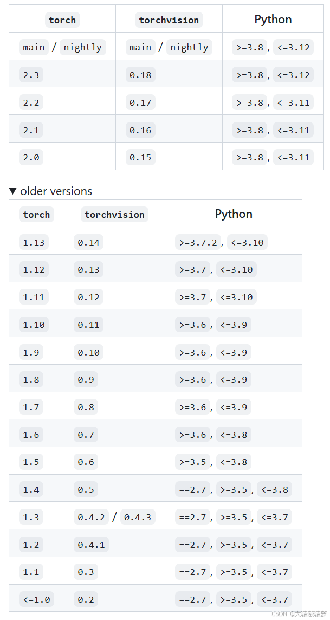The image size is (330, 620).
Task: Click the torch 2.3 version cell
Action: click(31, 75)
